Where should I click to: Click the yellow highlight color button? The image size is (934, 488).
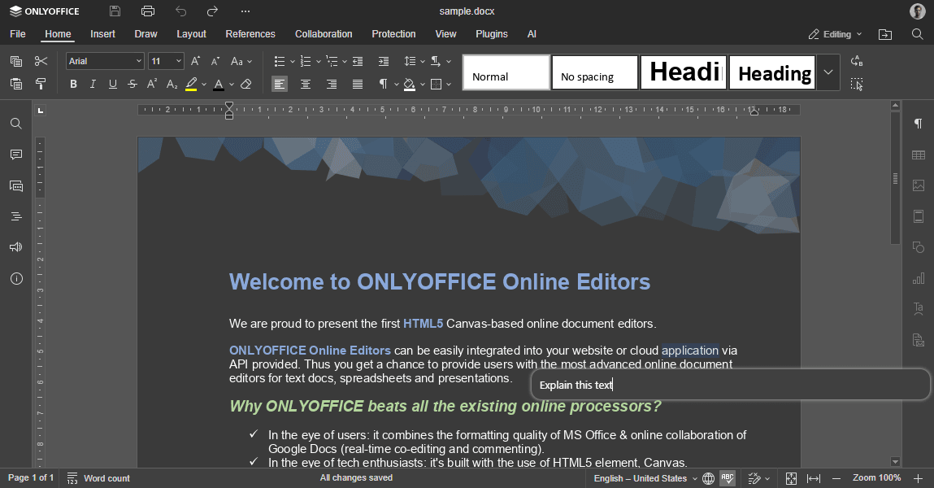click(x=191, y=84)
